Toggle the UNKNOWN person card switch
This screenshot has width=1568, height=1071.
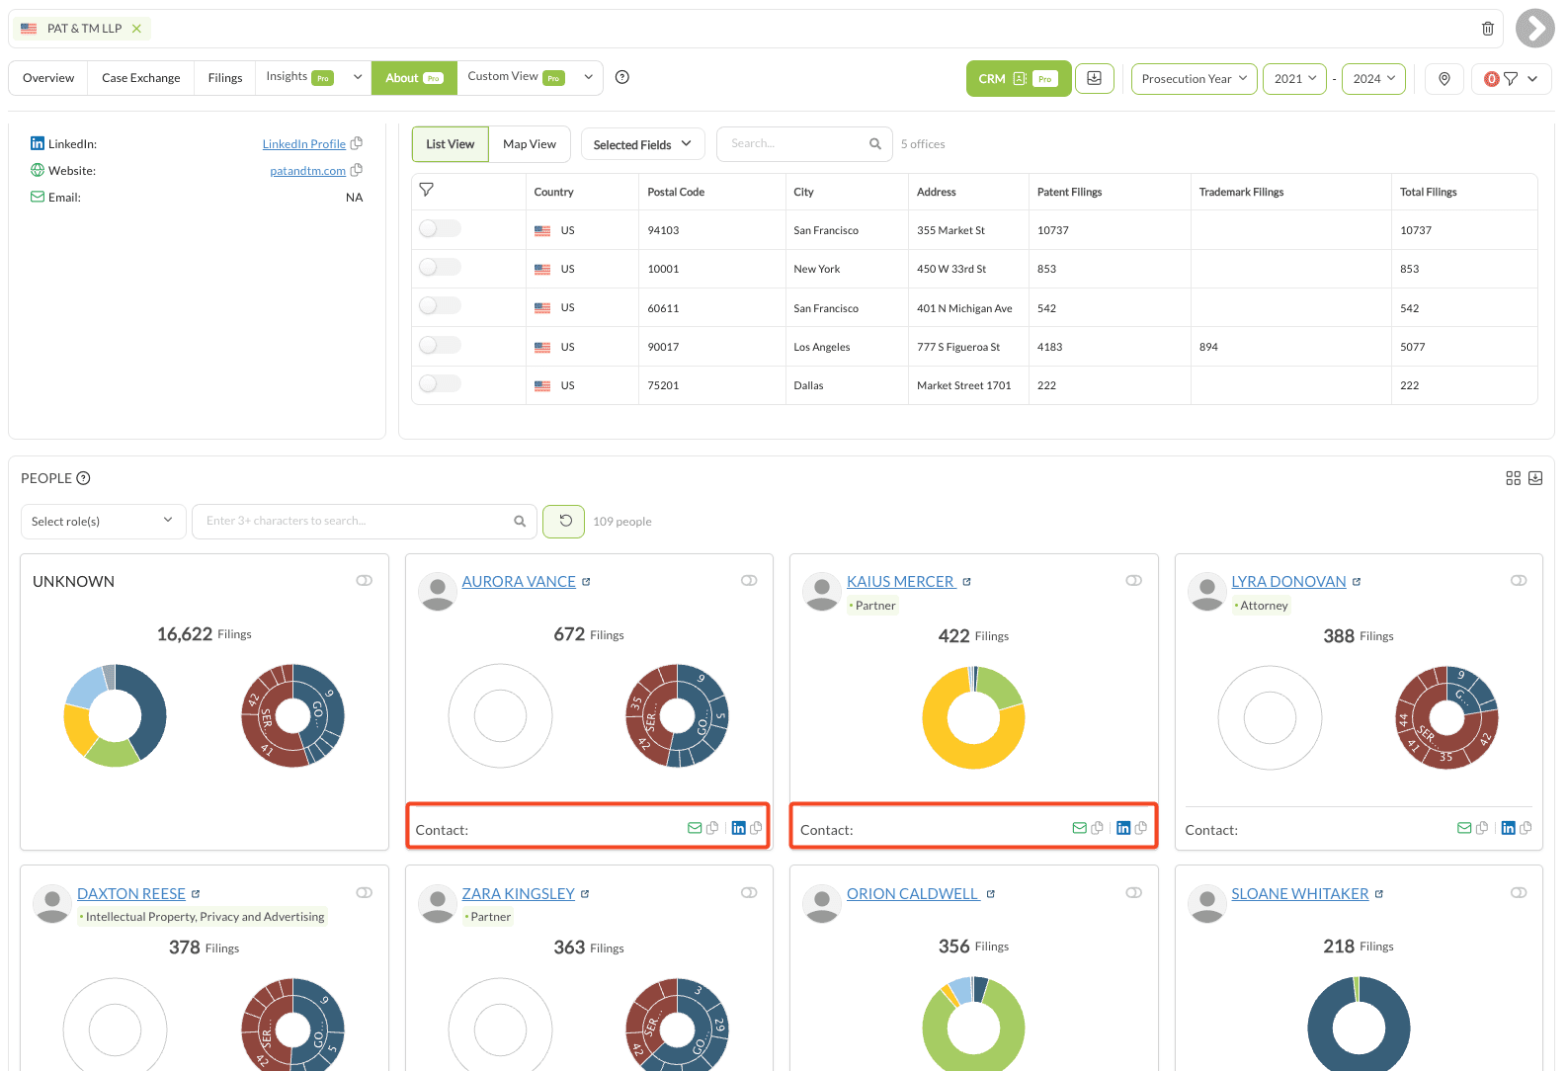[x=365, y=581]
